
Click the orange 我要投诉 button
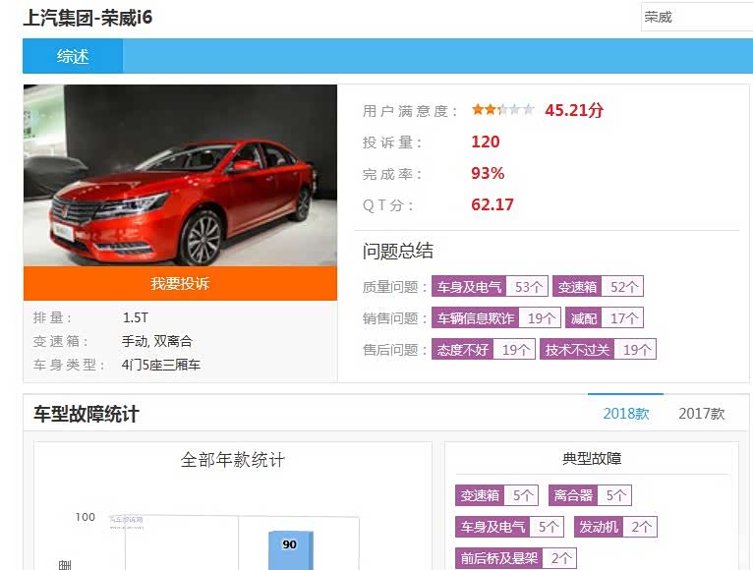(x=180, y=284)
